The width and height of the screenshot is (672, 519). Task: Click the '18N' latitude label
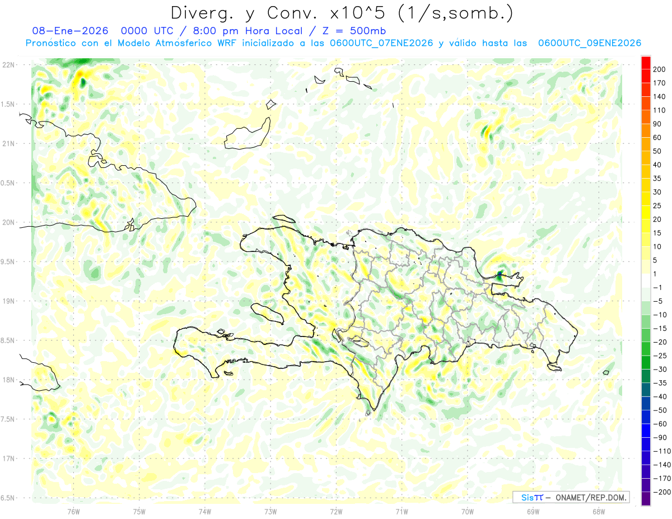coord(8,380)
